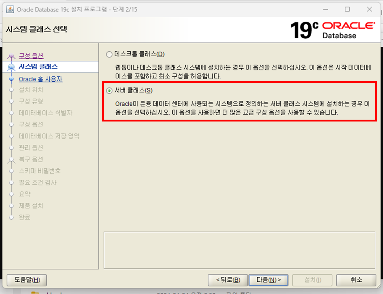
Task: Click the 19c Oracle Database logo
Action: [x=332, y=30]
